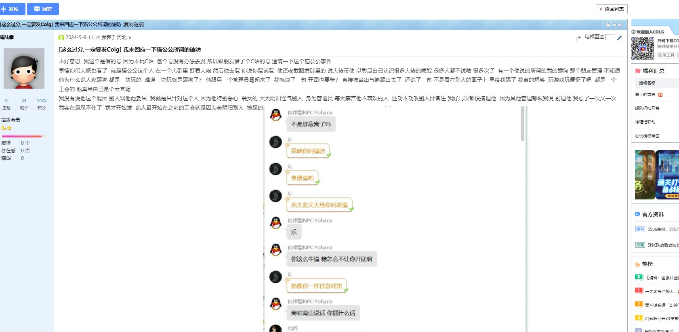Click the 扫码下载 app download text

click(668, 41)
